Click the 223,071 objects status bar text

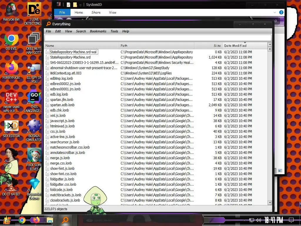click(56, 209)
